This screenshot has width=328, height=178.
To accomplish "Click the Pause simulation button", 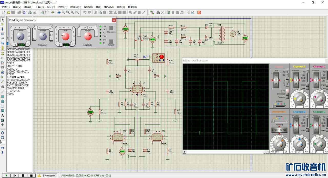I will (23, 175).
